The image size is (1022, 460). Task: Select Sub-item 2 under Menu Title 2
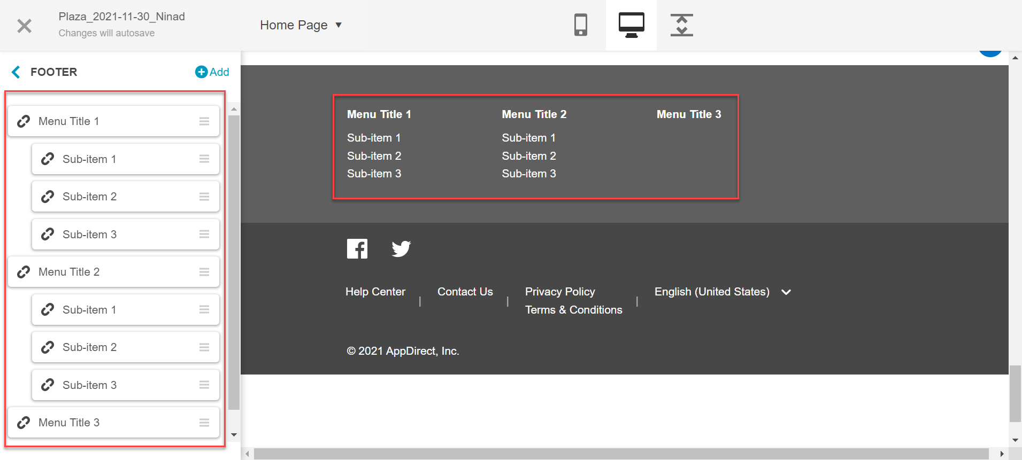pos(126,347)
